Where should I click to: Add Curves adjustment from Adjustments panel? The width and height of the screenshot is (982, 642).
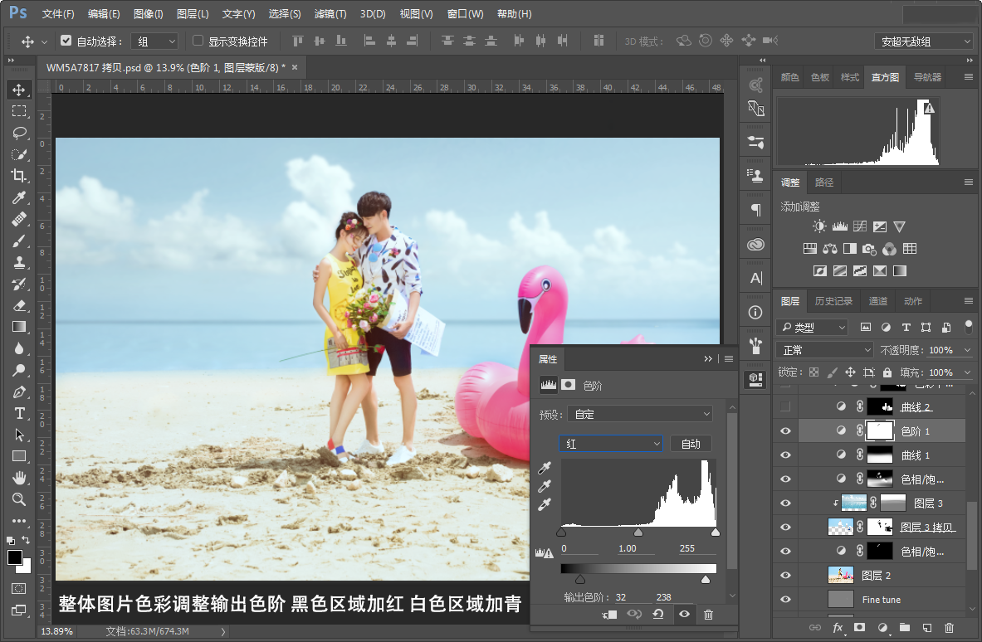[x=860, y=226]
